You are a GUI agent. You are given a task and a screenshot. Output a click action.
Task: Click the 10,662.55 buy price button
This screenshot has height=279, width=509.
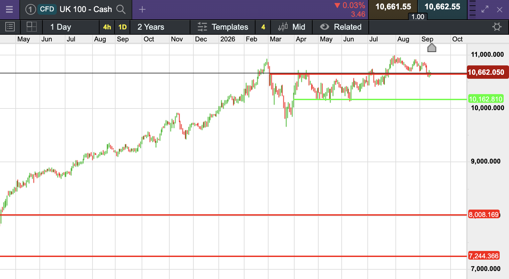[442, 7]
